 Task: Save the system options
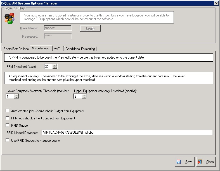tap(185, 162)
